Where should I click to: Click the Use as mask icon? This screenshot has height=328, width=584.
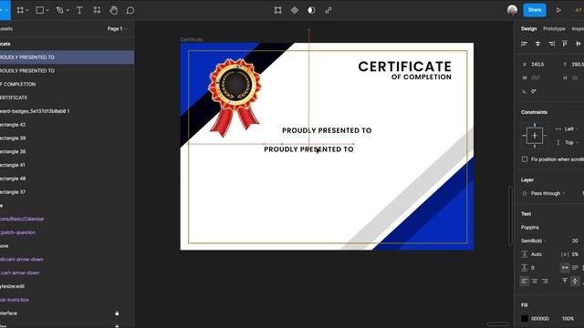point(311,10)
